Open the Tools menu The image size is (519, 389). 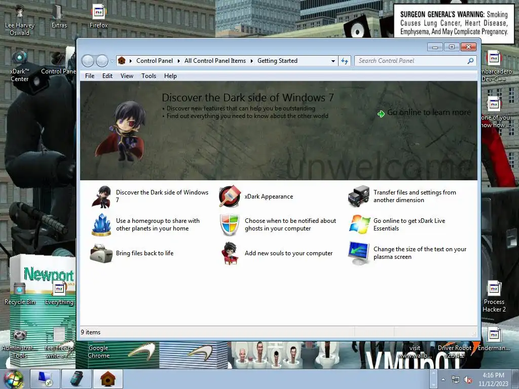pyautogui.click(x=149, y=76)
